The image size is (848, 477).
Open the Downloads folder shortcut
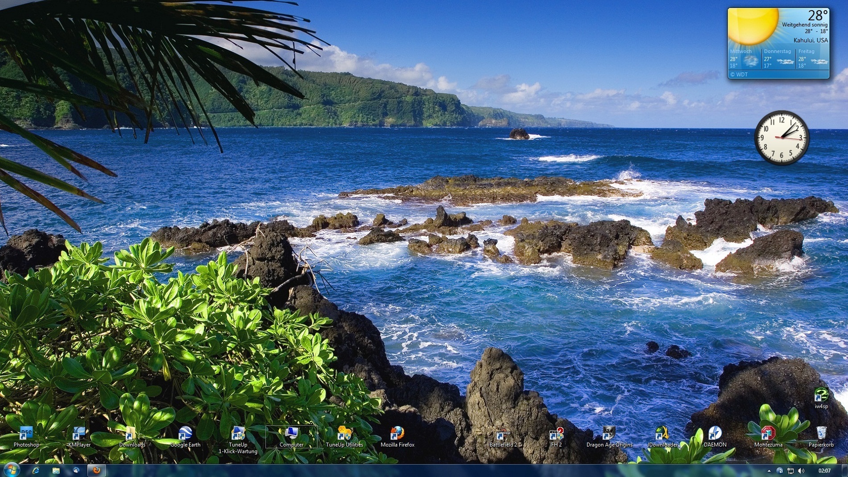coord(132,434)
